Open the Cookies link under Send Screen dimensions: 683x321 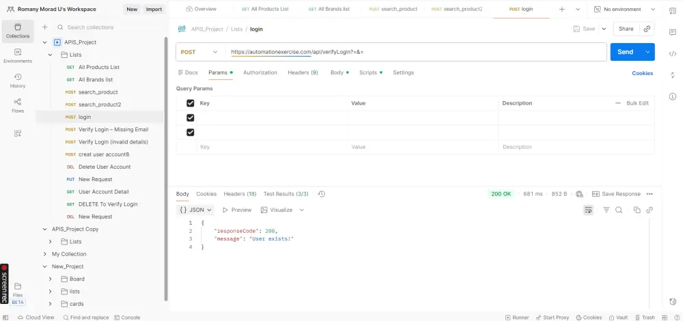tap(642, 73)
